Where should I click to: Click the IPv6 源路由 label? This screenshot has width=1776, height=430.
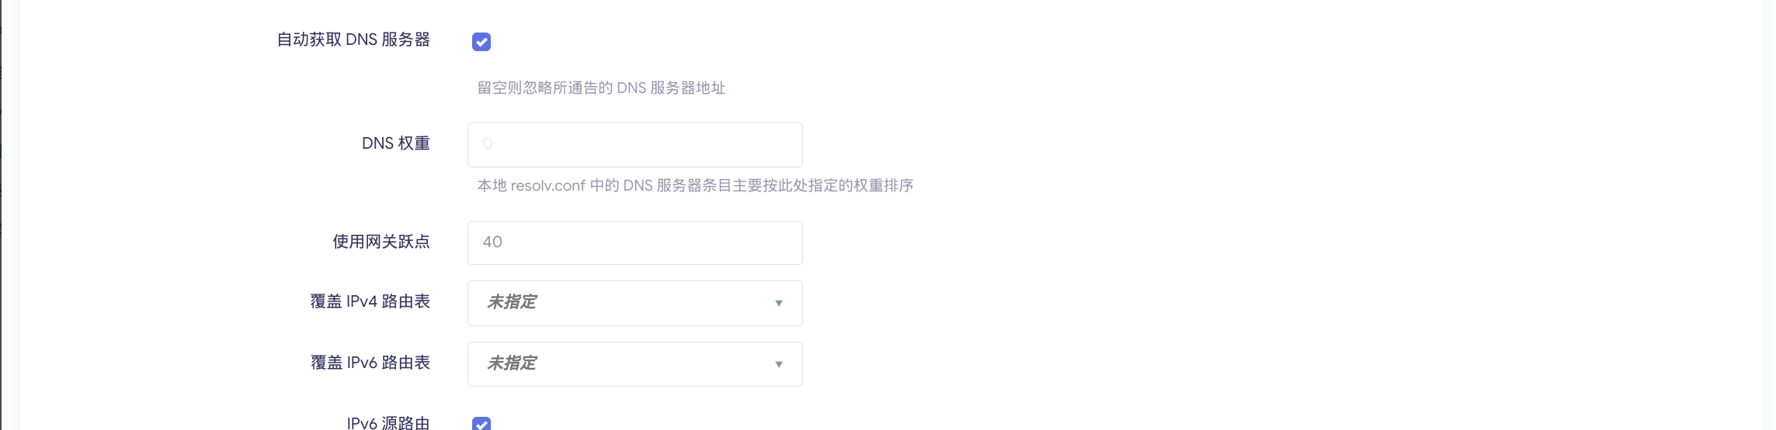coord(388,423)
